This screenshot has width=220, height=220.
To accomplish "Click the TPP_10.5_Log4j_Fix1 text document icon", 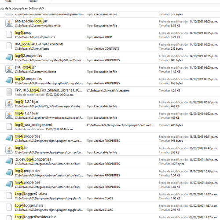I will pos(9,92).
